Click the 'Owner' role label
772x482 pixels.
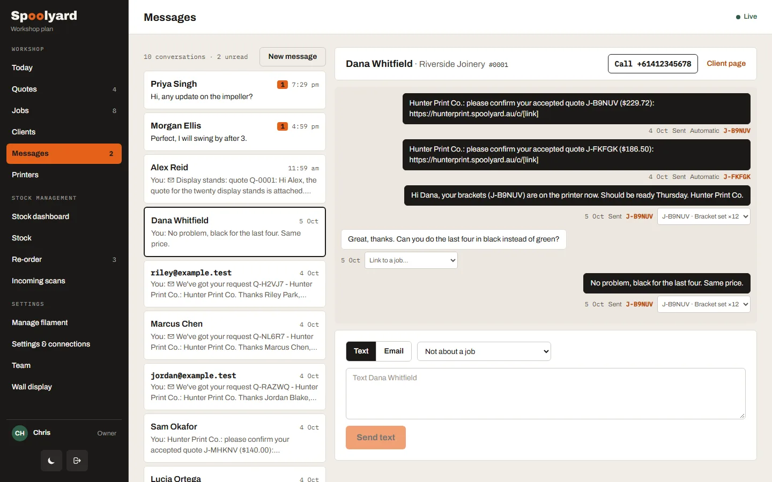pyautogui.click(x=107, y=433)
